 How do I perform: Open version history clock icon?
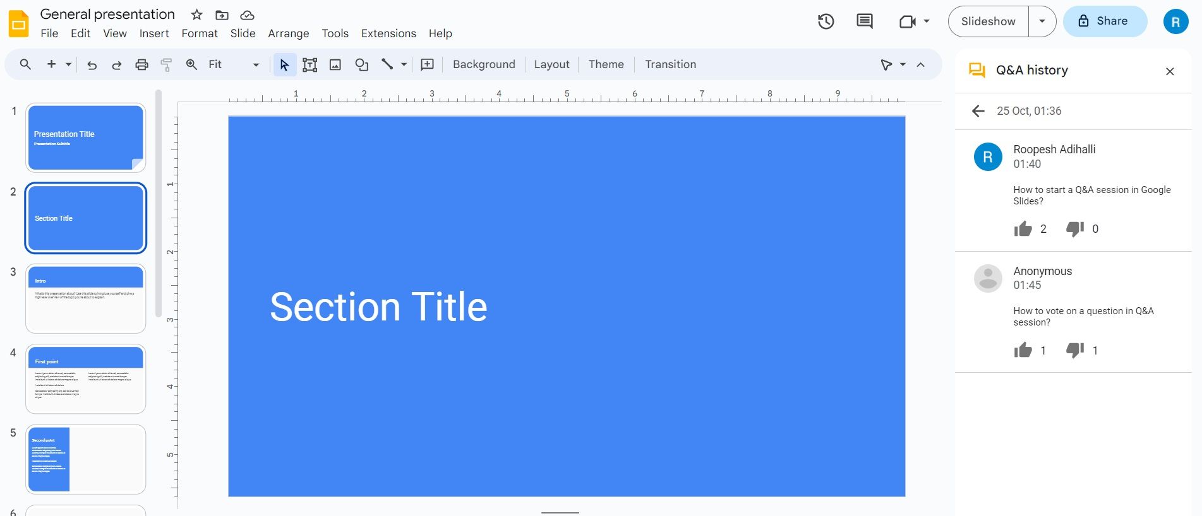(x=826, y=21)
